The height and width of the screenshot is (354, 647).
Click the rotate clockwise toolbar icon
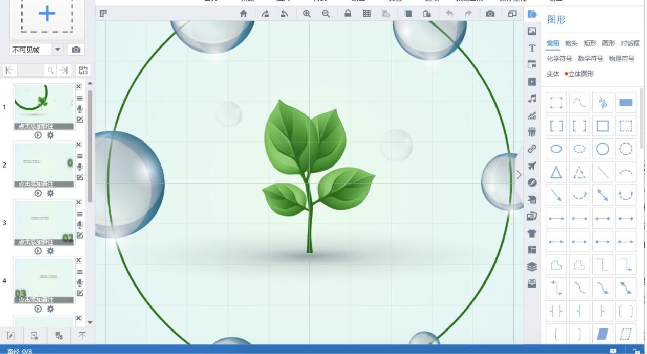265,14
